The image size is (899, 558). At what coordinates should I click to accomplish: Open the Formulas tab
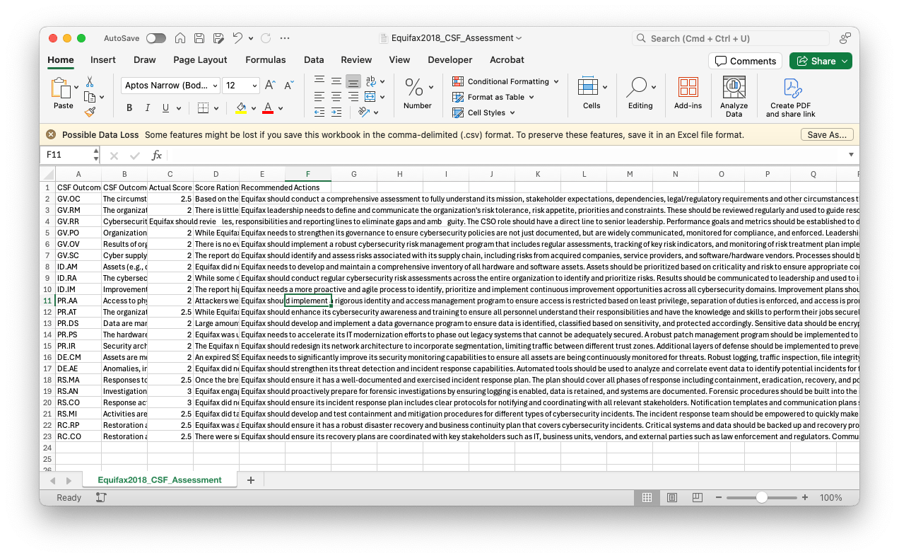[266, 60]
